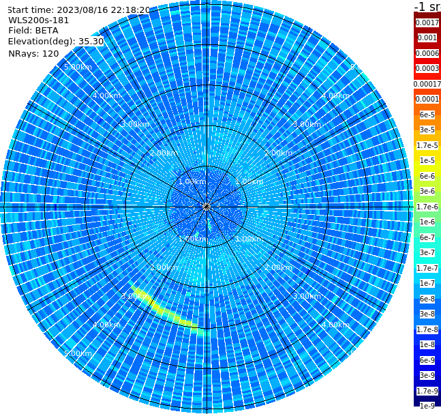Click the NRays: 120 label
This screenshot has width=441, height=414.
(x=33, y=53)
